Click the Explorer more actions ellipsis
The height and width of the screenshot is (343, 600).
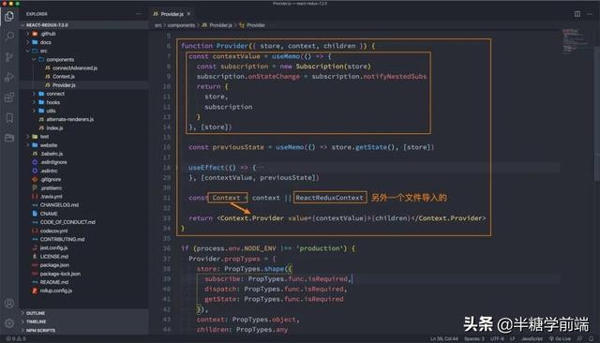(138, 14)
